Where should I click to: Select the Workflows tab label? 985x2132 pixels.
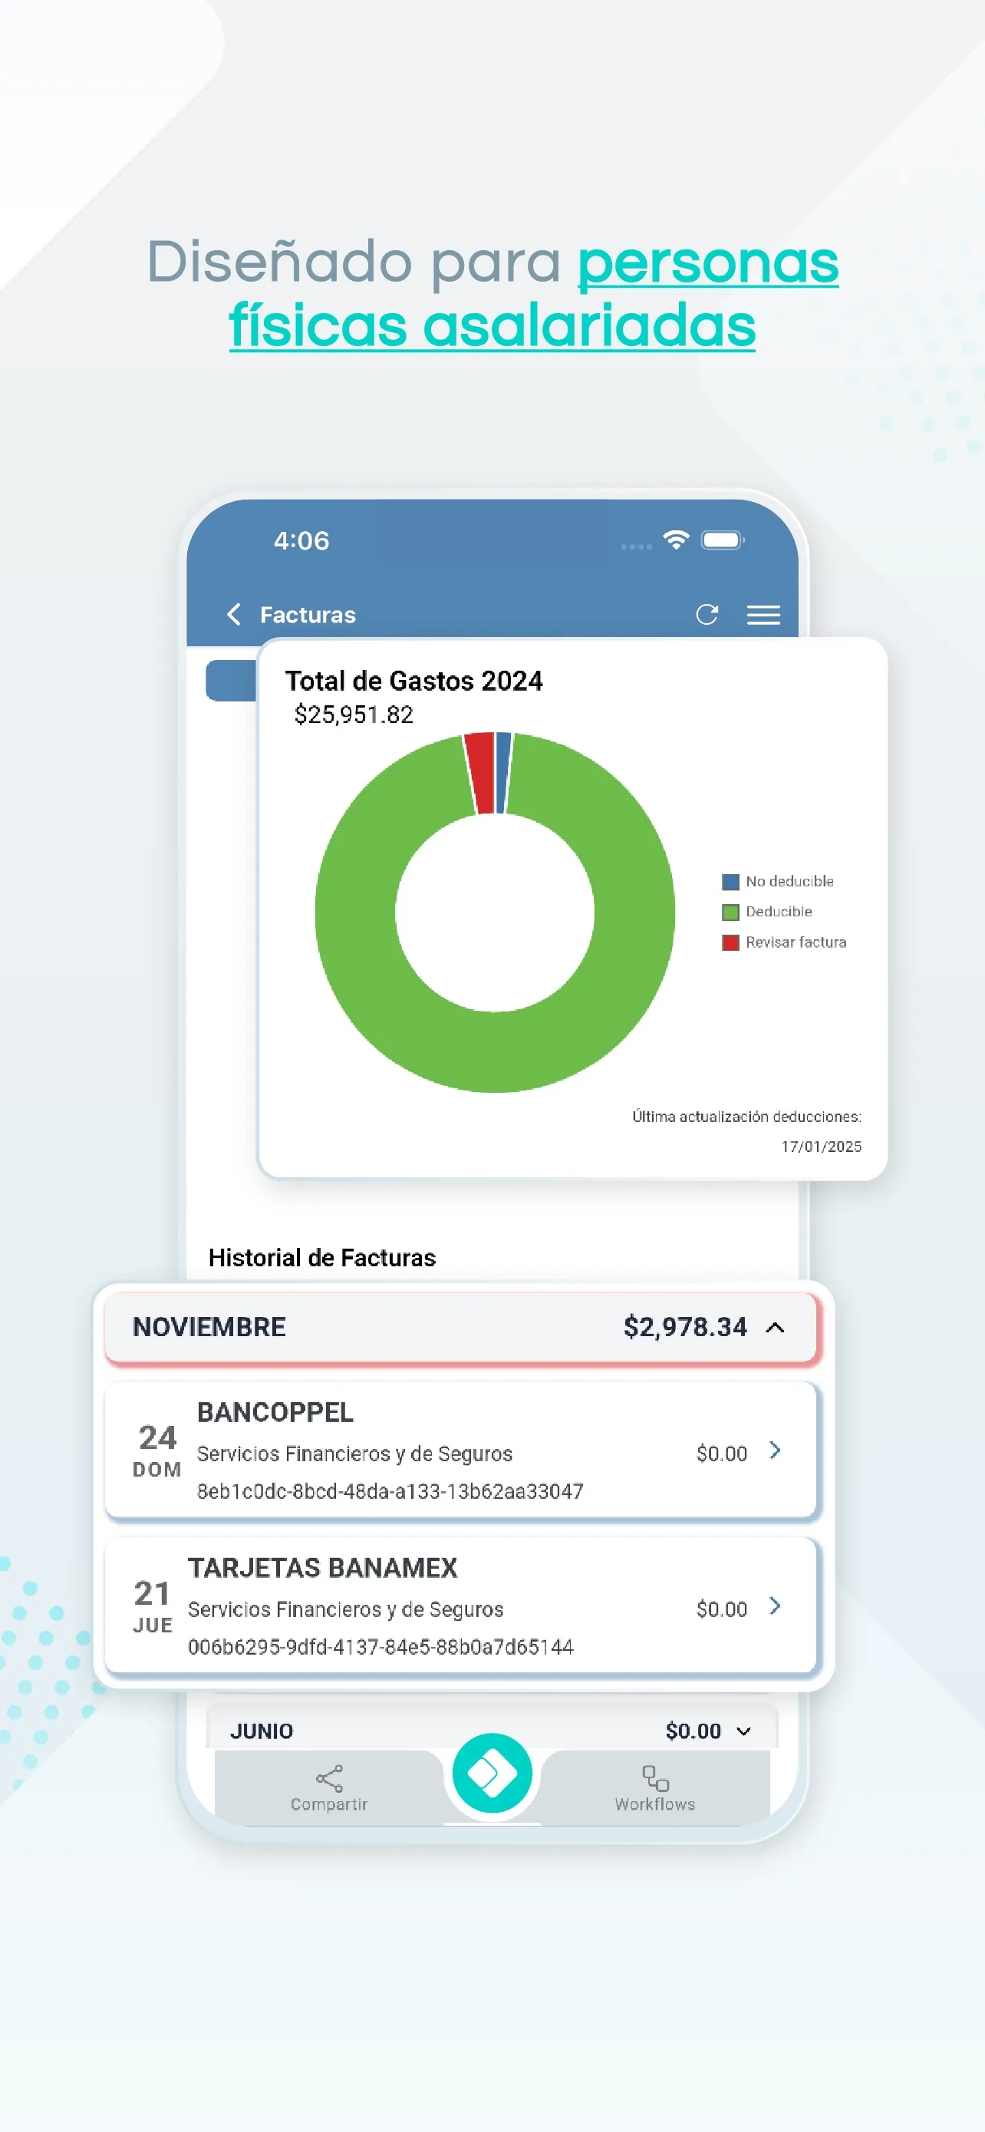(x=655, y=1804)
